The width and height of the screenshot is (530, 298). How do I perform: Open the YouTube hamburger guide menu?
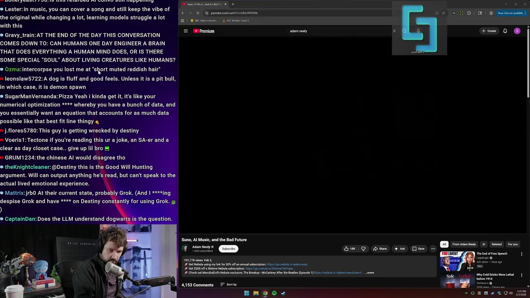pyautogui.click(x=185, y=31)
